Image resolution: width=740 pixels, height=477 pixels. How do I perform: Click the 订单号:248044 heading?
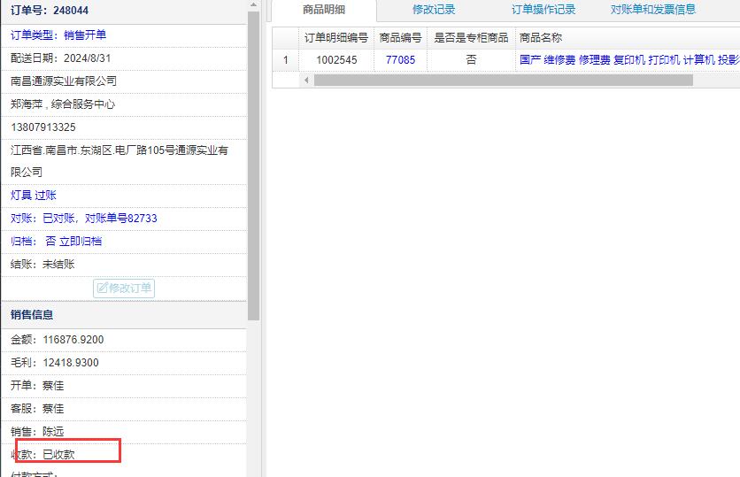(50, 11)
